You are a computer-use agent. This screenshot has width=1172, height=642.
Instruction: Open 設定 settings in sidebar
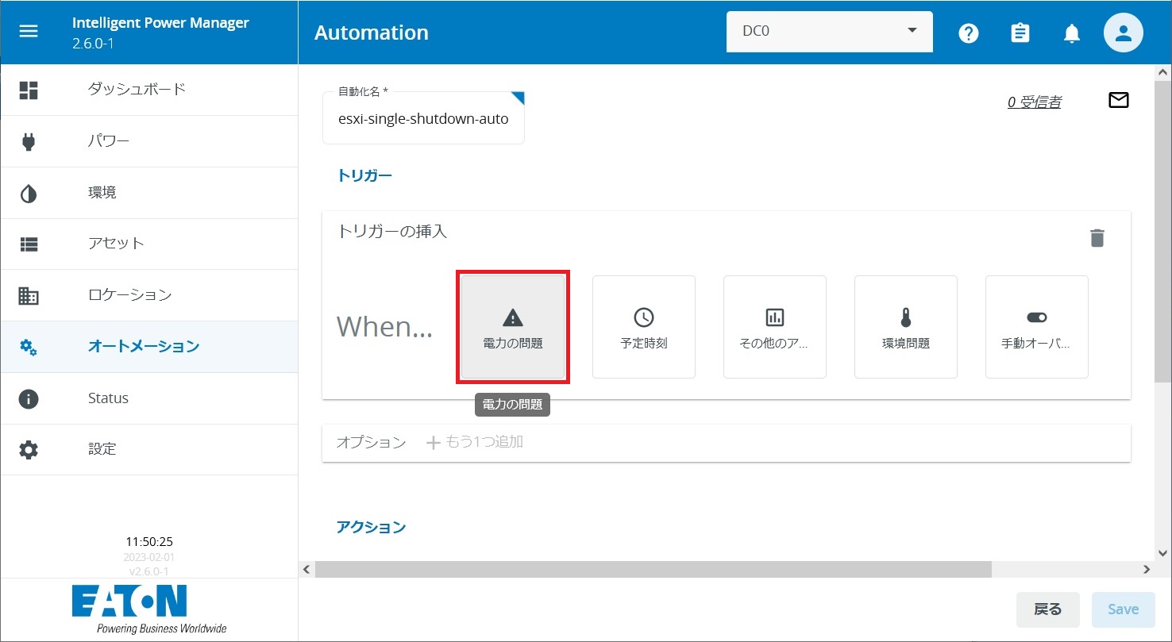coord(102,449)
